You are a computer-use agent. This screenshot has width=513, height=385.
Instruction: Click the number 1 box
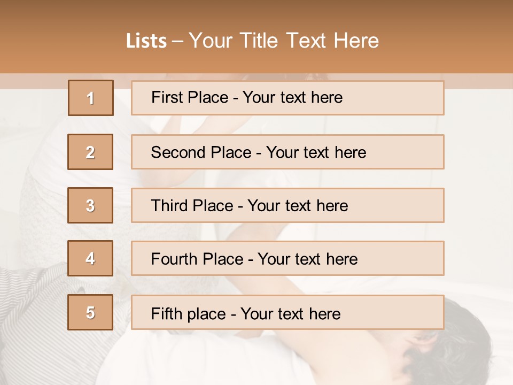click(91, 98)
